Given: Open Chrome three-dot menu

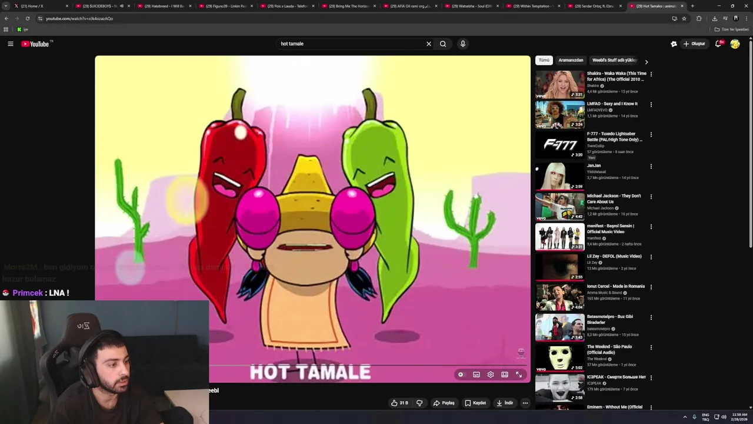Looking at the screenshot, I should point(746,18).
